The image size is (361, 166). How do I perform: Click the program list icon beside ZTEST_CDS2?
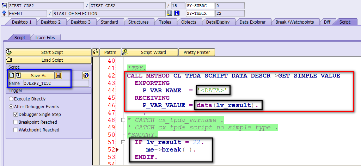coord(4,6)
